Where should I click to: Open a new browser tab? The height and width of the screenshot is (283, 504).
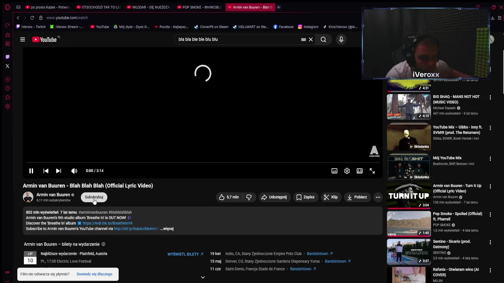(279, 7)
